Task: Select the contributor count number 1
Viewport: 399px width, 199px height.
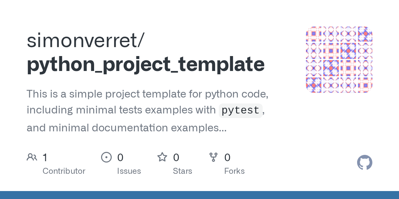Action: pyautogui.click(x=45, y=158)
